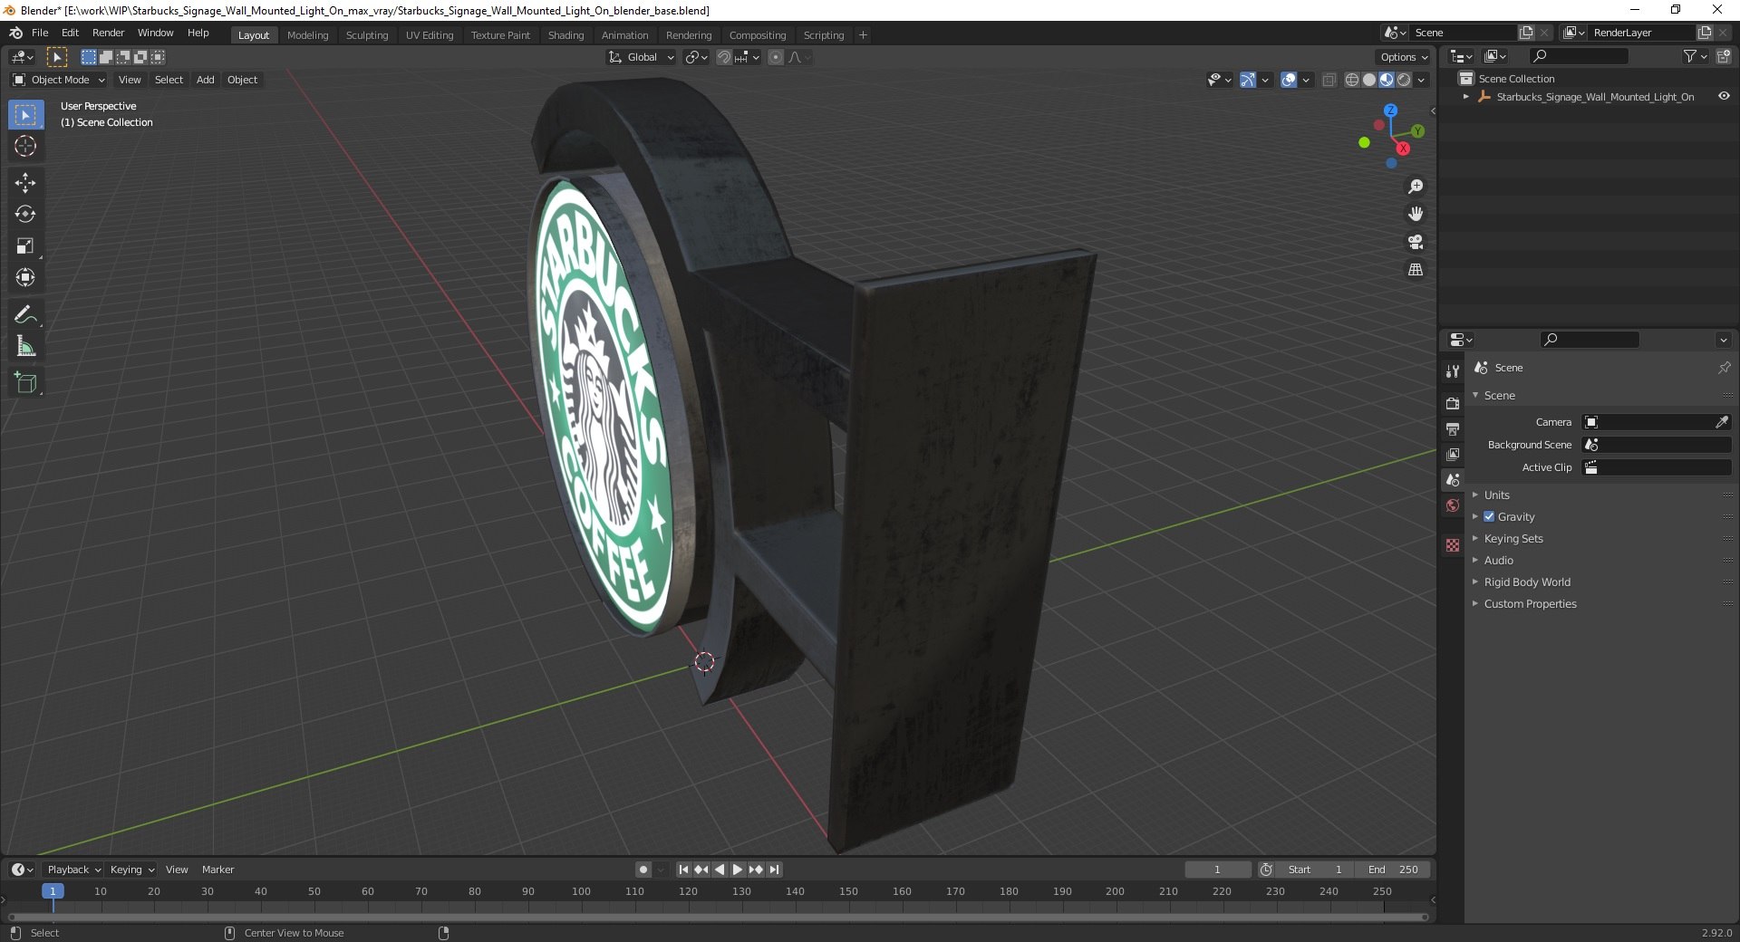1740x942 pixels.
Task: Switch to the Shading workspace tab
Action: click(x=565, y=35)
